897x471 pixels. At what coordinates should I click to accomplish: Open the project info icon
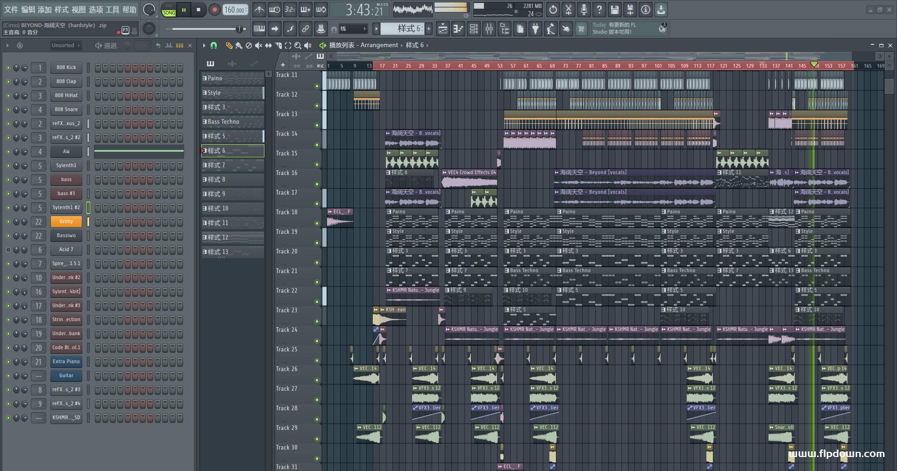(646, 9)
